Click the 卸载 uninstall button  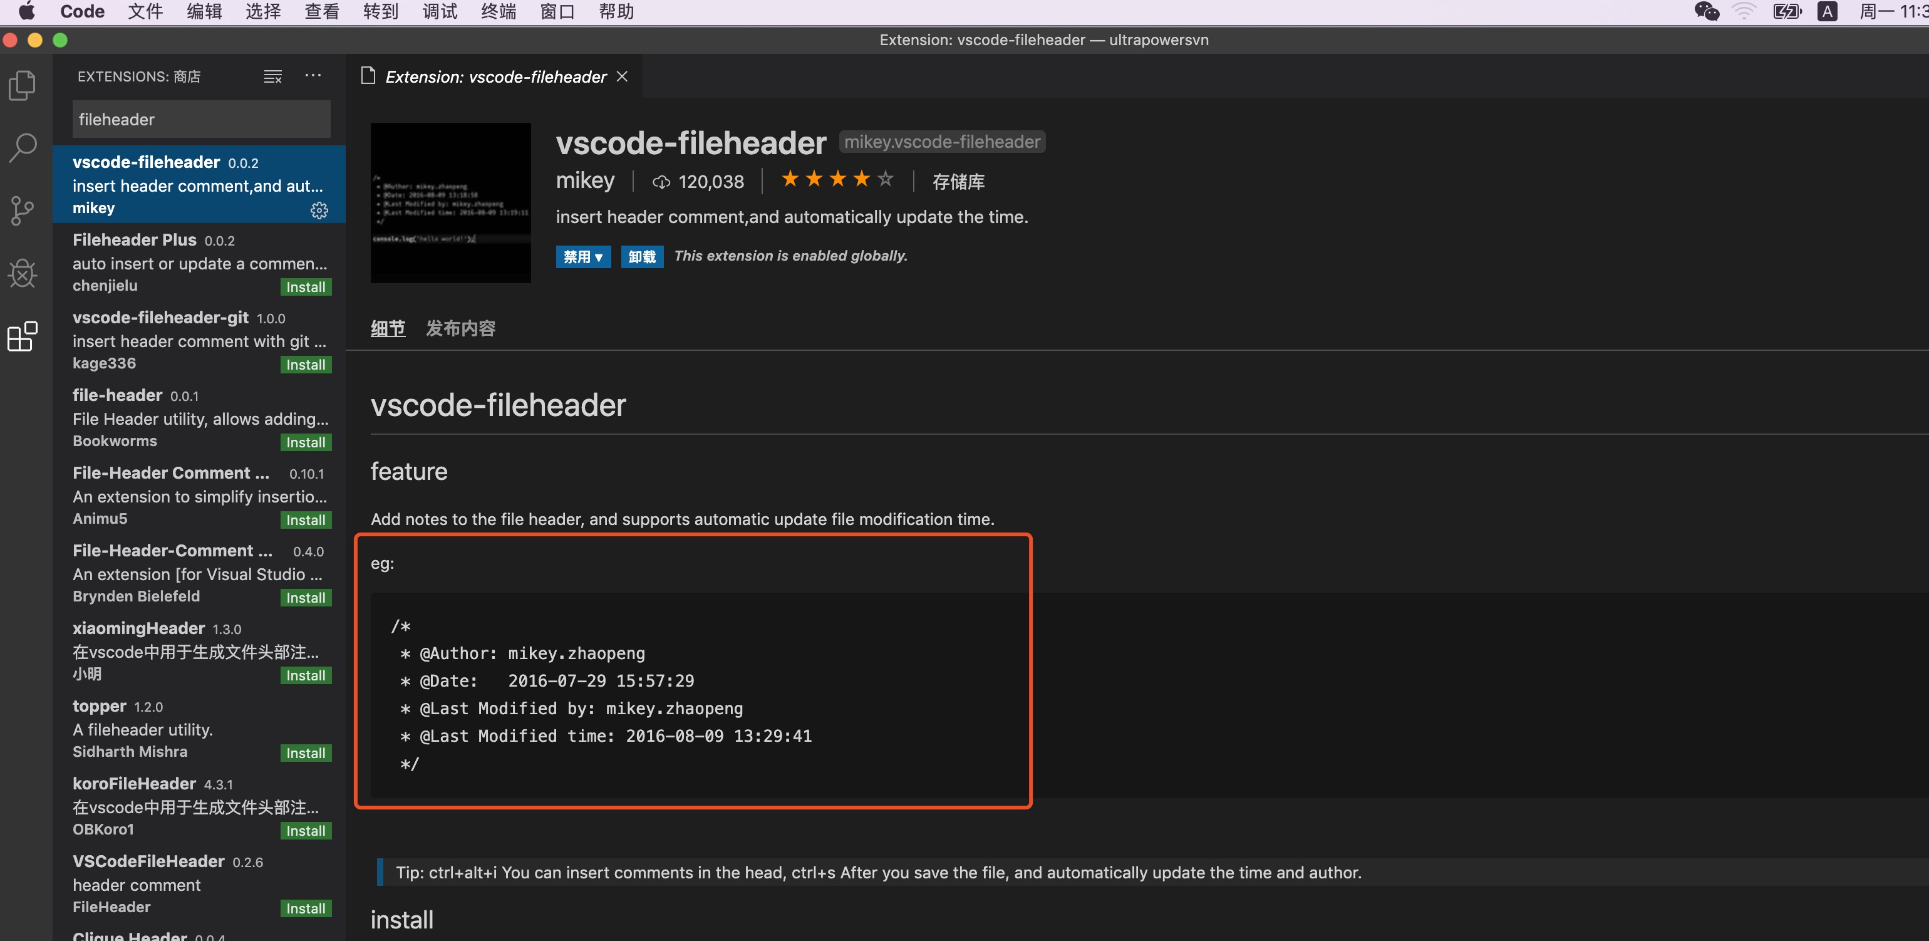click(642, 257)
